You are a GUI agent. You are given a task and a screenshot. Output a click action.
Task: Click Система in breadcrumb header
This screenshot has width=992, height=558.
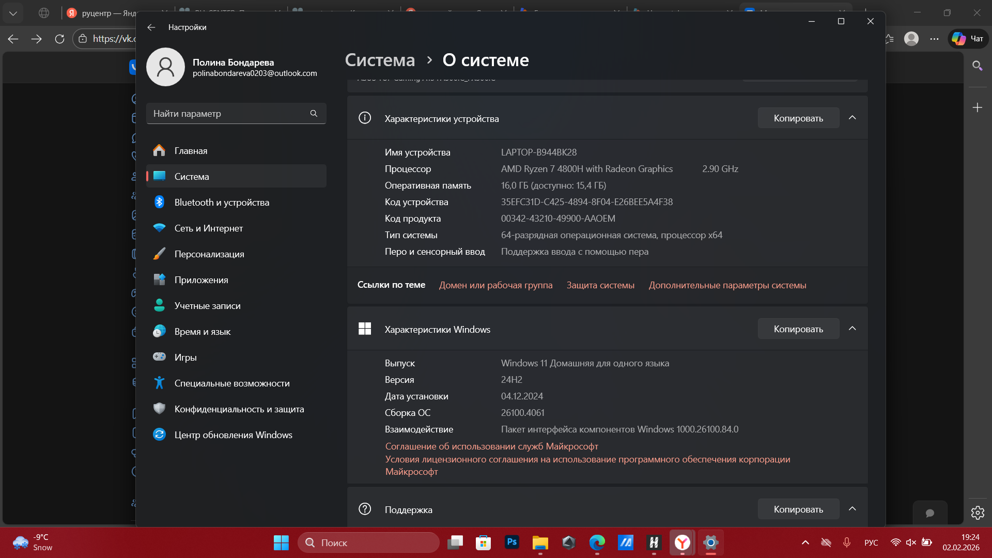pyautogui.click(x=380, y=60)
